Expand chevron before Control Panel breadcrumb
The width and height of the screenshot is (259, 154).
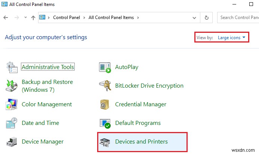click(49, 18)
